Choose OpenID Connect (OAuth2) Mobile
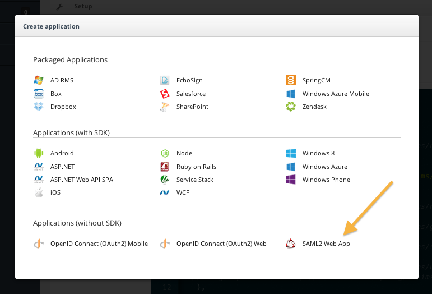Image resolution: width=432 pixels, height=294 pixels. pyautogui.click(x=99, y=244)
